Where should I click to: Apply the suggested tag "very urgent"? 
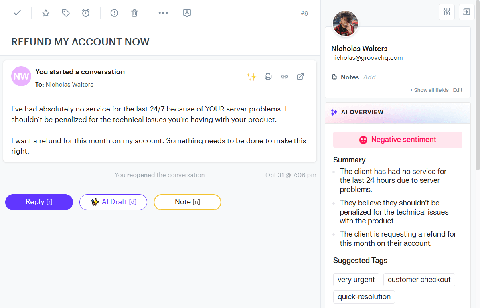click(356, 280)
